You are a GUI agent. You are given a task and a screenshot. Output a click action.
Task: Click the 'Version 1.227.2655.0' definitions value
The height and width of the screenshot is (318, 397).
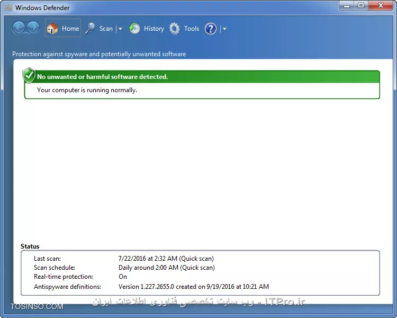[x=194, y=287]
